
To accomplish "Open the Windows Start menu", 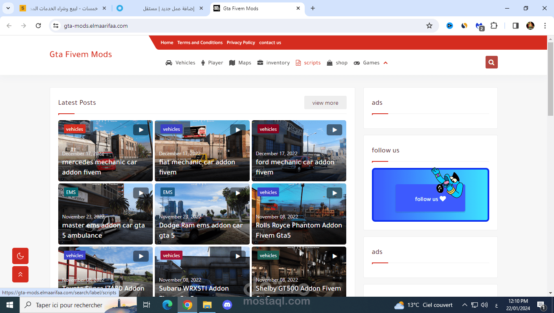I will [10, 305].
